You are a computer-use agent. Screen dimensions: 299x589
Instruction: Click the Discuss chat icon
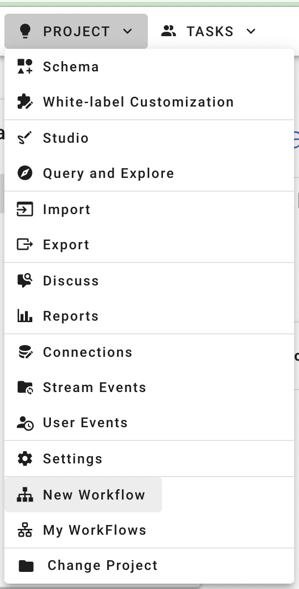[25, 281]
